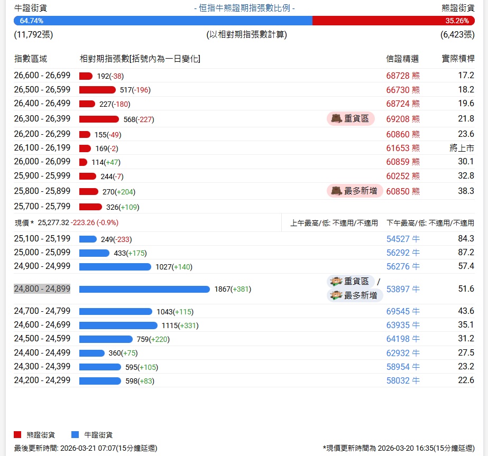This screenshot has height=456, width=488.
Task: Open warrant link 69208 熊
Action: [x=403, y=119]
